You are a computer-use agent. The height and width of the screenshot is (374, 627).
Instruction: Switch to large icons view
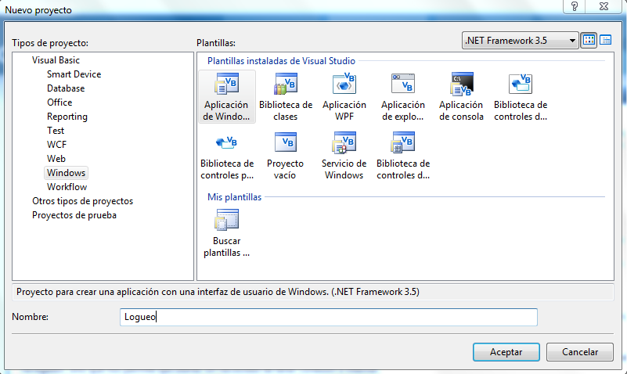tap(589, 41)
